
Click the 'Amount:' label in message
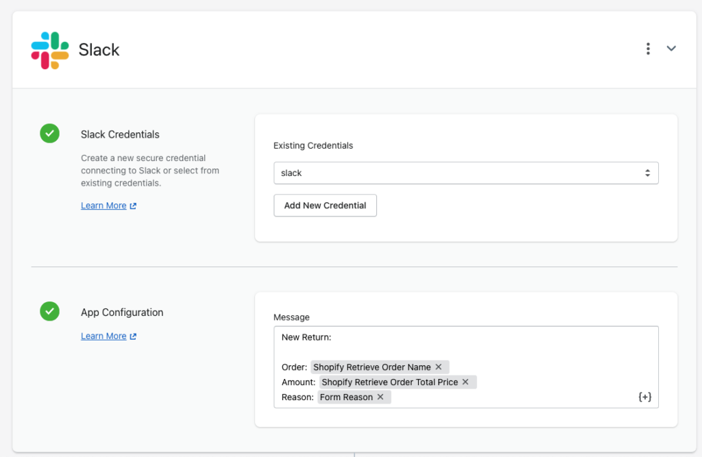tap(298, 382)
